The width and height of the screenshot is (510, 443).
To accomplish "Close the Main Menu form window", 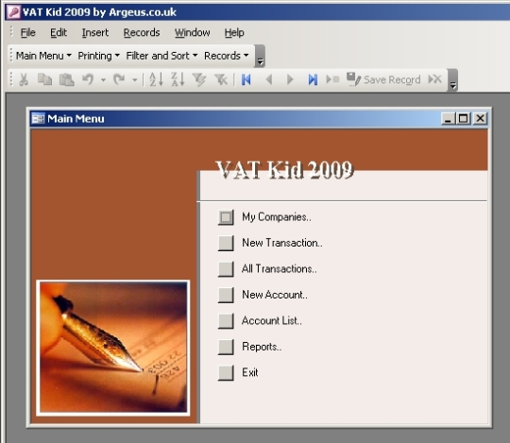I will [480, 119].
